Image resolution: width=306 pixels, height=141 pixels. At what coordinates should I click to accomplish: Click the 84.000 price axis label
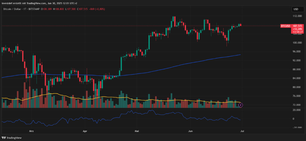click(297, 78)
